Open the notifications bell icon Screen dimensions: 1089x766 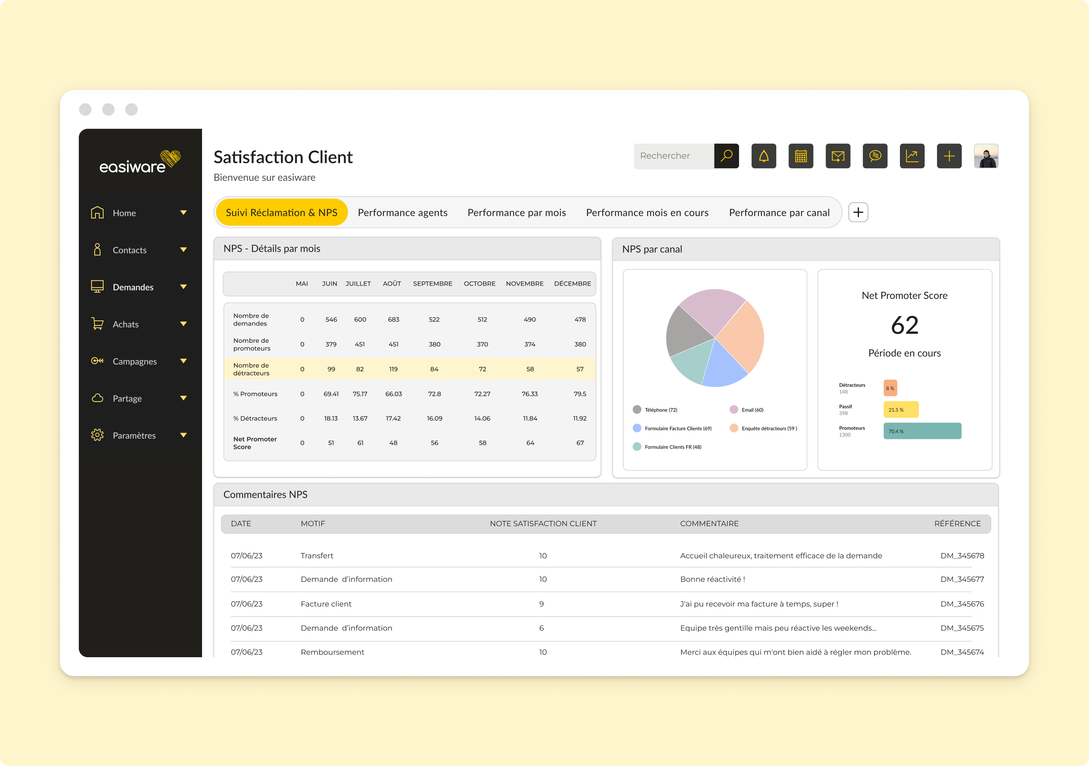[764, 156]
